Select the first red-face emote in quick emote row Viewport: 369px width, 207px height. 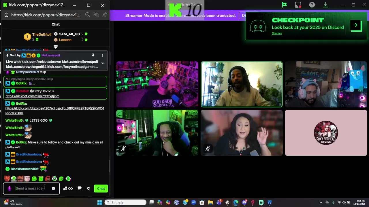coord(7,179)
